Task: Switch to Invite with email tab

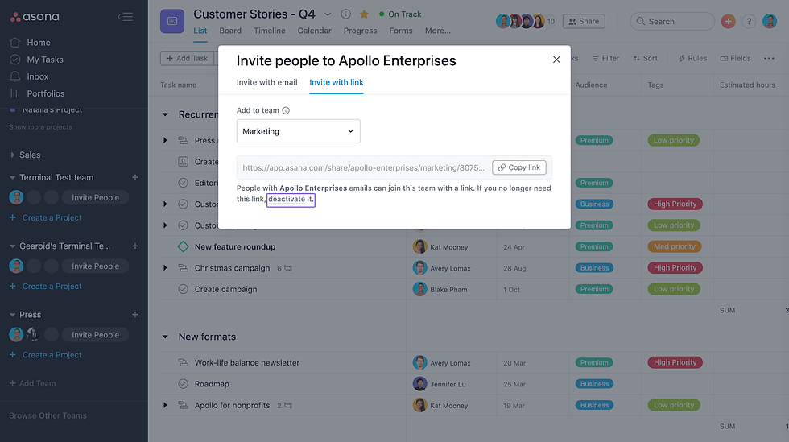Action: (266, 82)
